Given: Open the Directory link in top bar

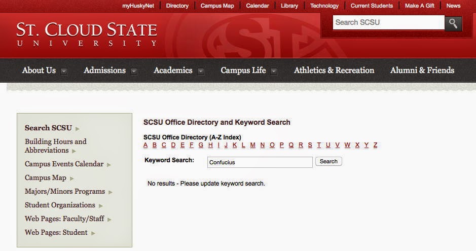Looking at the screenshot, I should [177, 6].
